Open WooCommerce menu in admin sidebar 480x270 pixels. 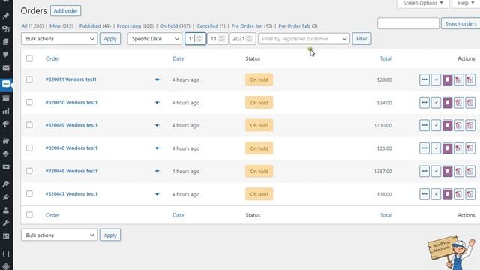[x=6, y=84]
